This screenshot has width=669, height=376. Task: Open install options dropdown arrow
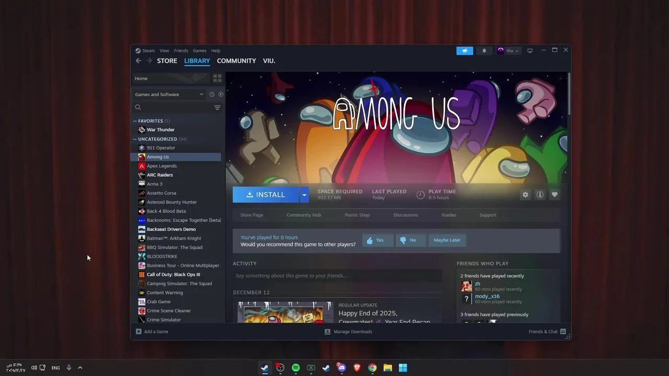pyautogui.click(x=304, y=195)
